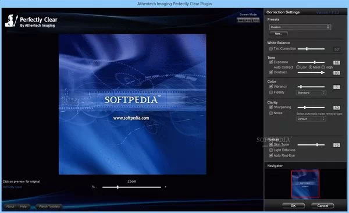The width and height of the screenshot is (349, 213).
Task: Open the About button
Action: pos(10,207)
